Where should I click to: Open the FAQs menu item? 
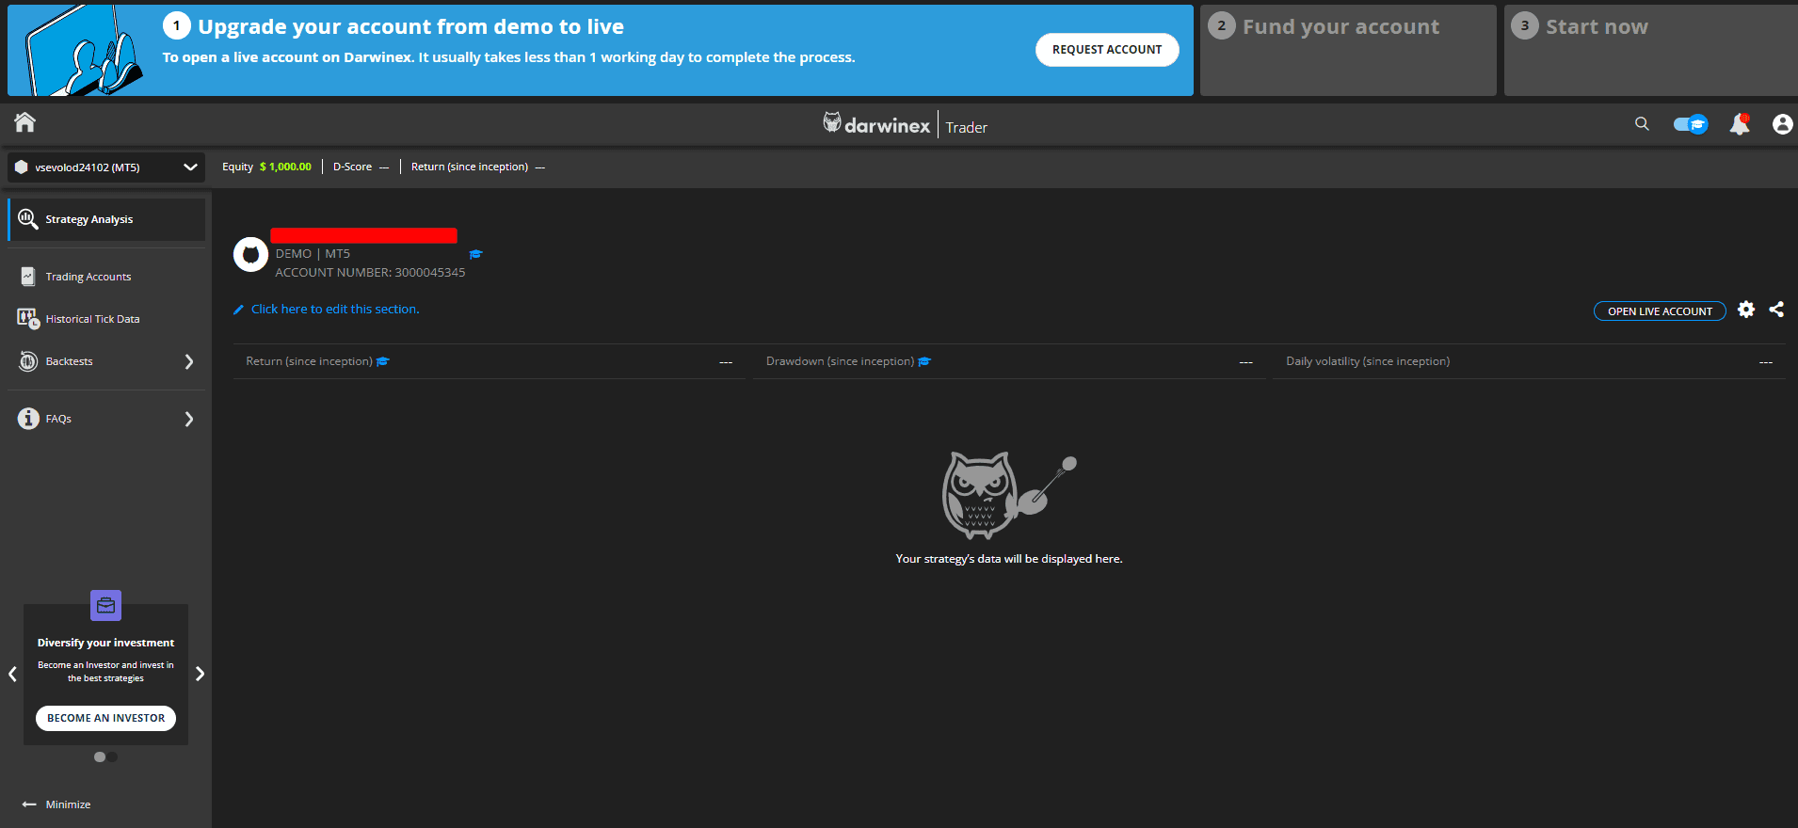[x=58, y=419]
